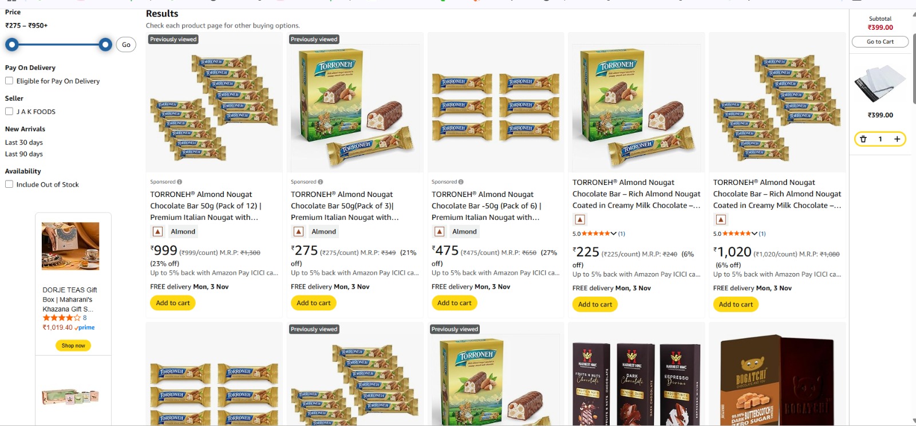Click the Almond swatch icon on ₹999 product

pos(157,232)
